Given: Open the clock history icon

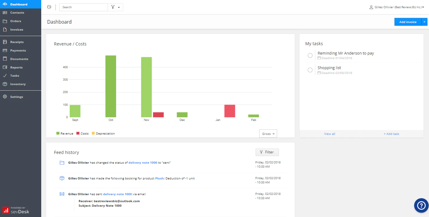Looking at the screenshot, I should point(49,7).
